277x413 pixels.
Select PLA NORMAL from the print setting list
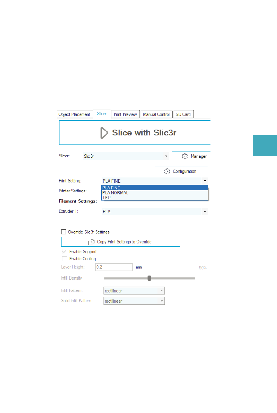tap(115, 193)
